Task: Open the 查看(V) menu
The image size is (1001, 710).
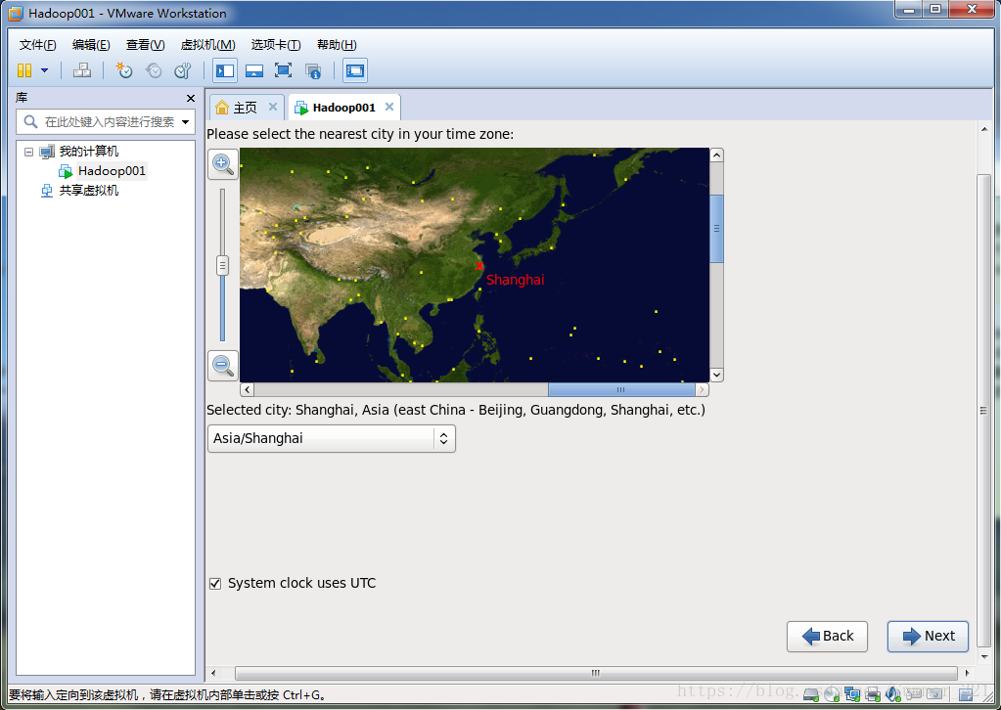Action: pyautogui.click(x=146, y=45)
